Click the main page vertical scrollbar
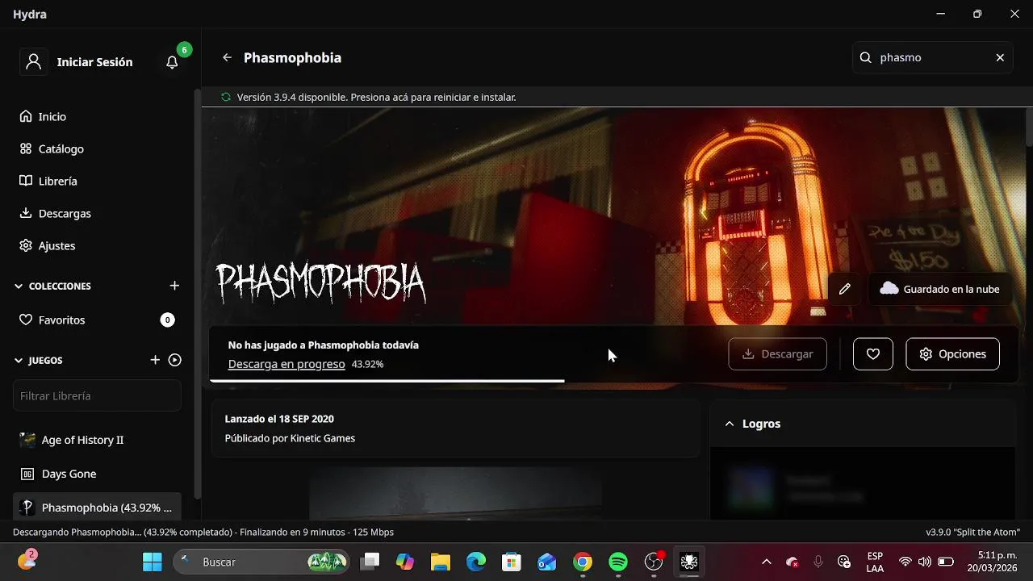Image resolution: width=1033 pixels, height=581 pixels. (1029, 127)
